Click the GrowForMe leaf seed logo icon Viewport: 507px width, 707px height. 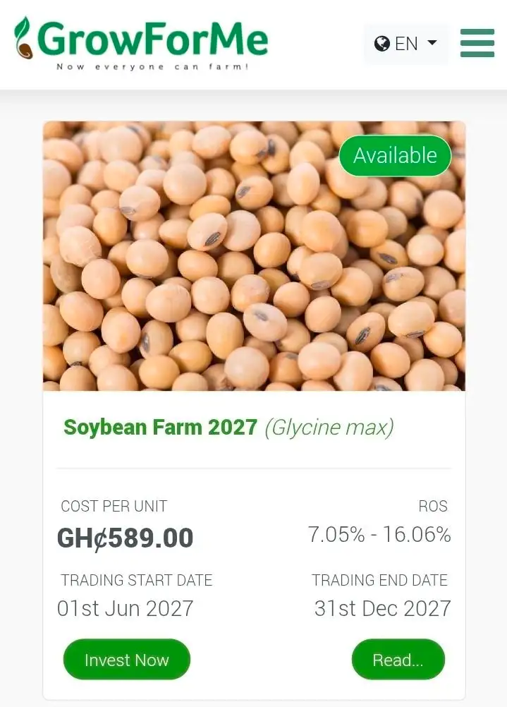point(23,38)
